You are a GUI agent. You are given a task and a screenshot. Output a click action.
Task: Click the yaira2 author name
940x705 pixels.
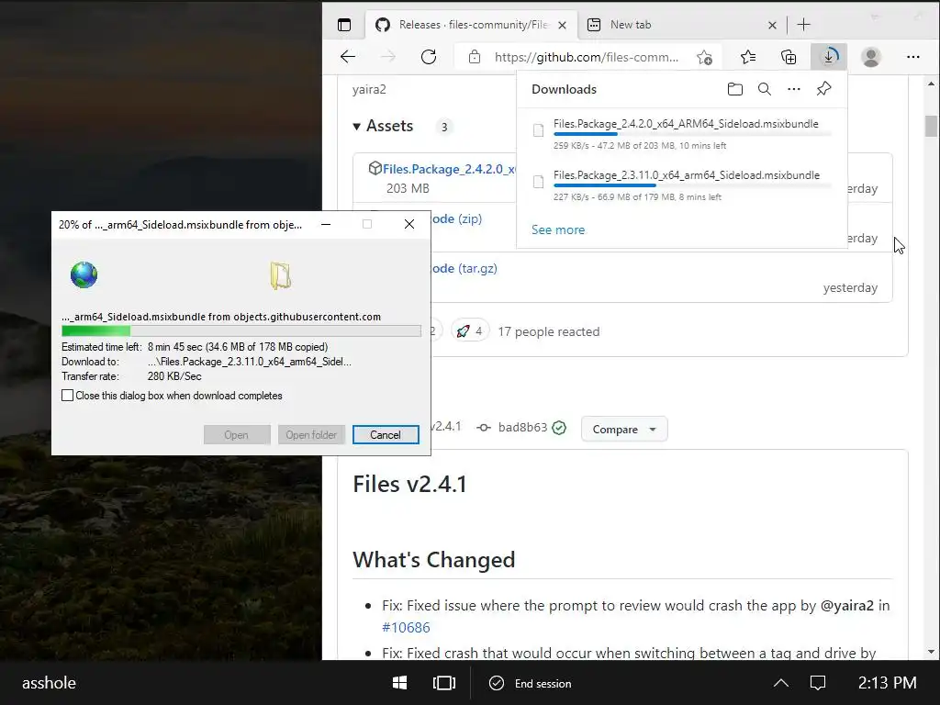click(369, 89)
